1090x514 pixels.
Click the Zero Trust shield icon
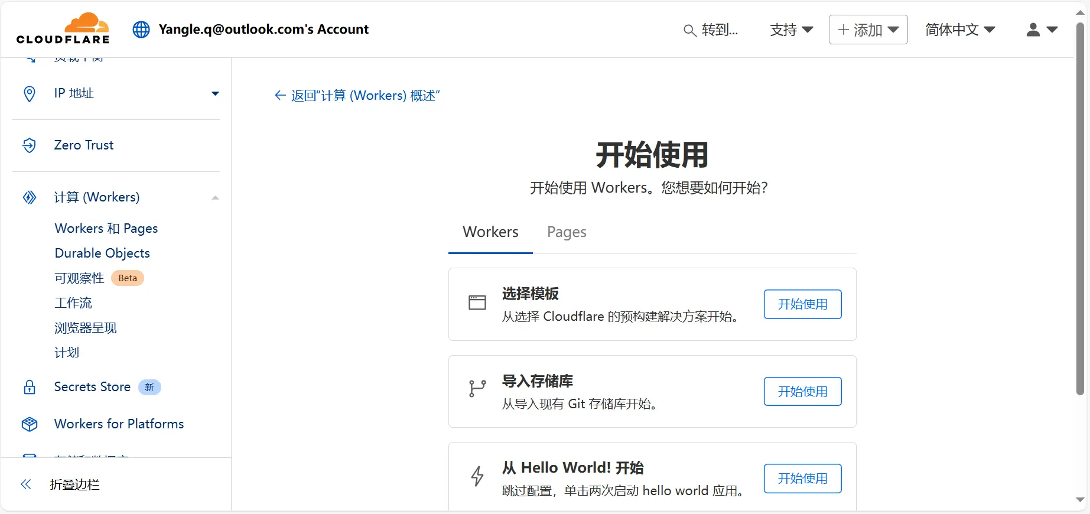click(x=30, y=145)
